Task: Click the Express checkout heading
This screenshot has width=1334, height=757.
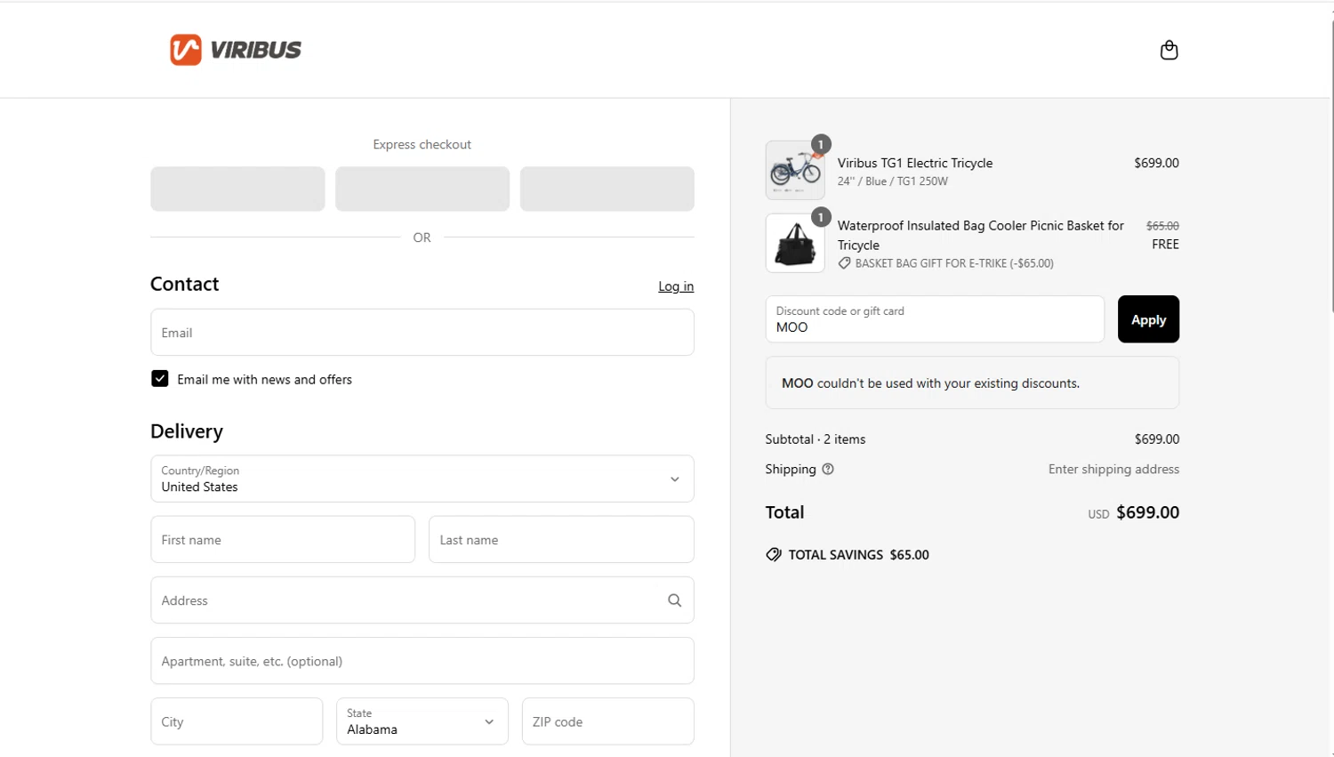Action: pyautogui.click(x=422, y=144)
